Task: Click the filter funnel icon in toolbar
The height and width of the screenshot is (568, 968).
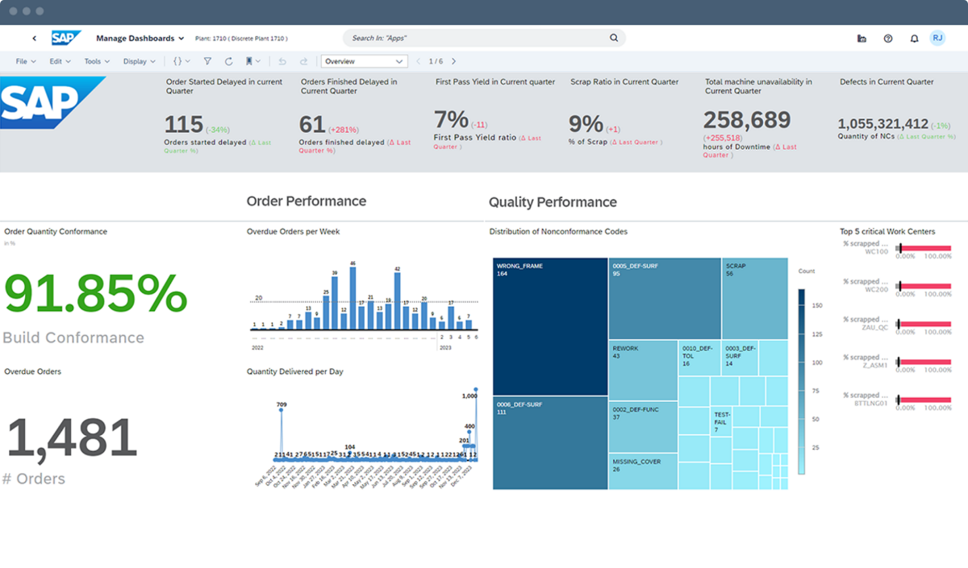Action: coord(207,61)
